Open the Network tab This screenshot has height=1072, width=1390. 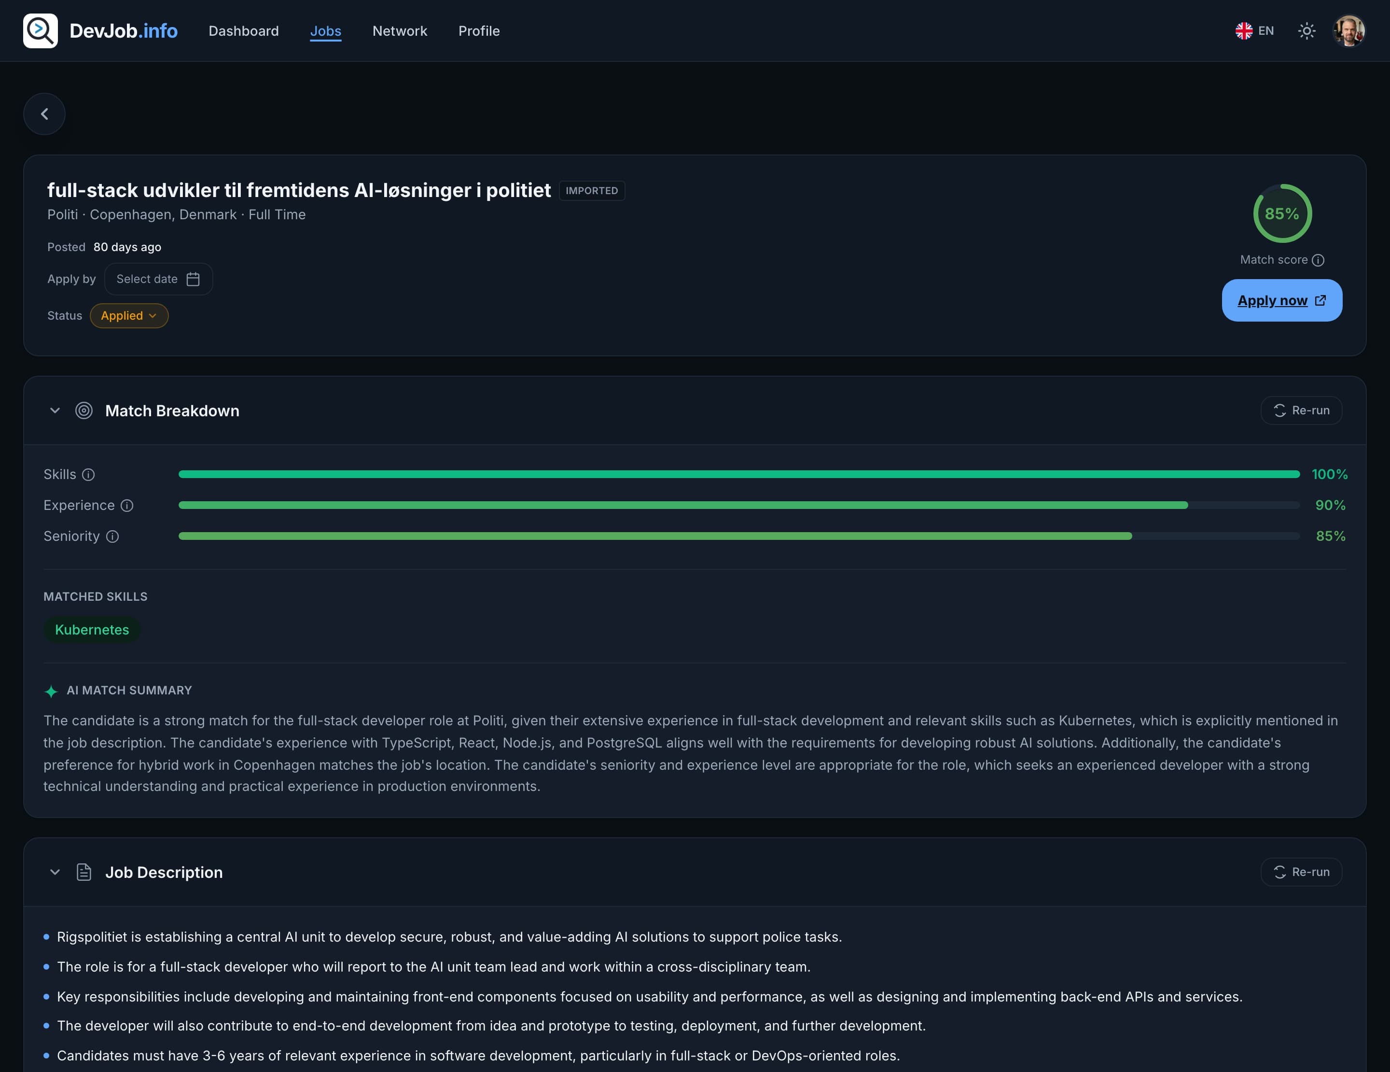coord(400,30)
